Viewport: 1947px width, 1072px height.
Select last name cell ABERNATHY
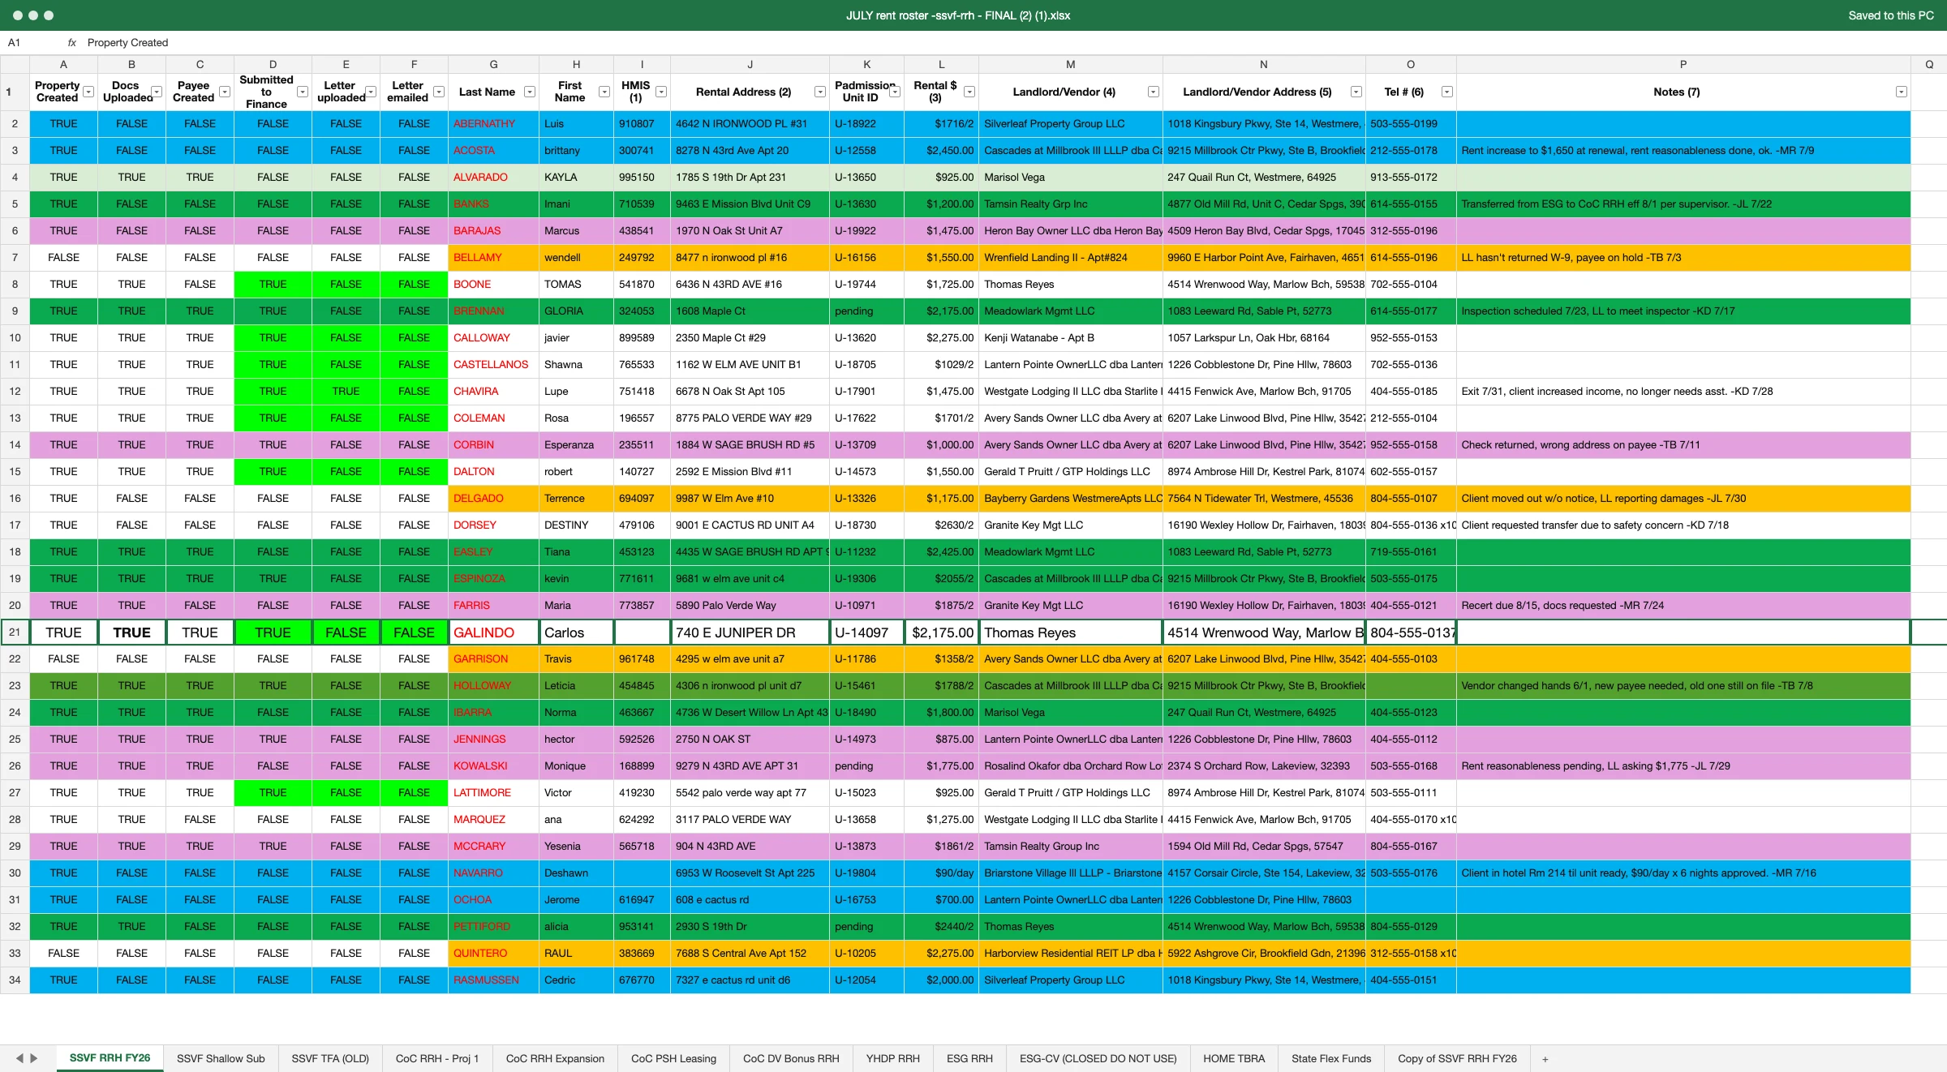493,124
